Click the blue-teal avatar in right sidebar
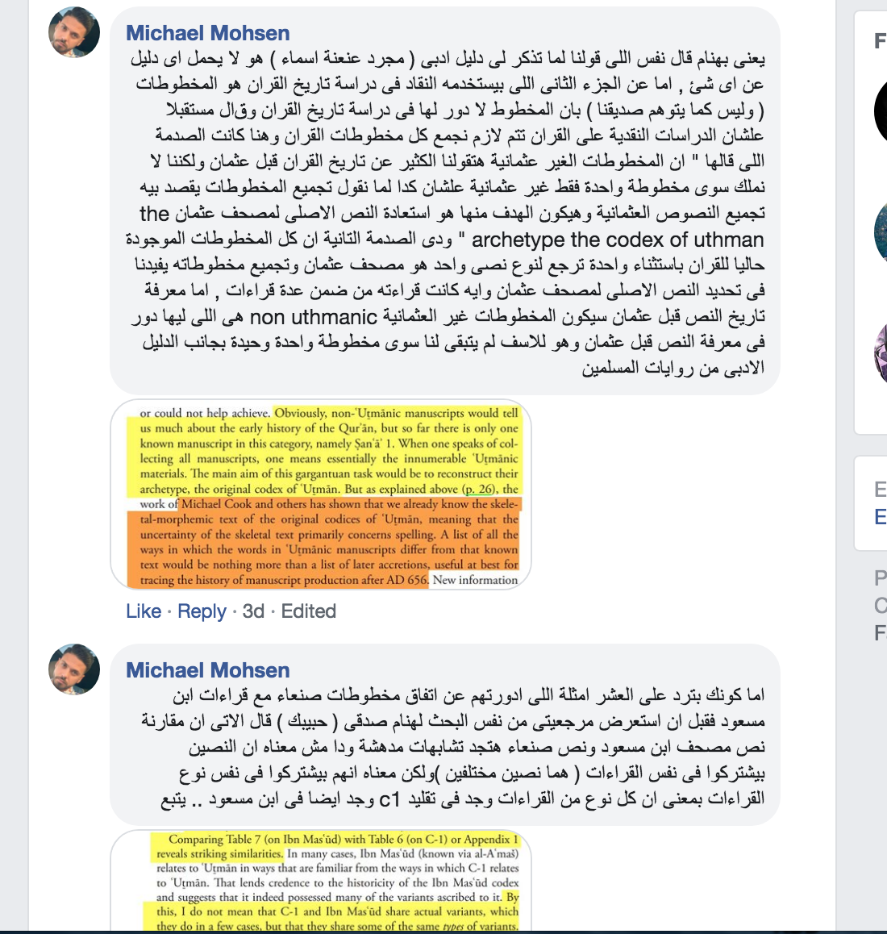Image resolution: width=887 pixels, height=934 pixels. 881,232
